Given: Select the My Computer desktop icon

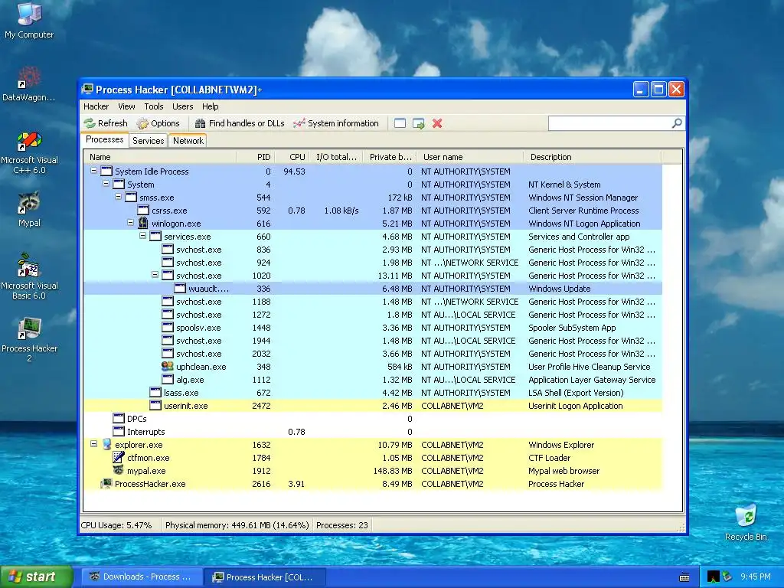Looking at the screenshot, I should pos(29,20).
